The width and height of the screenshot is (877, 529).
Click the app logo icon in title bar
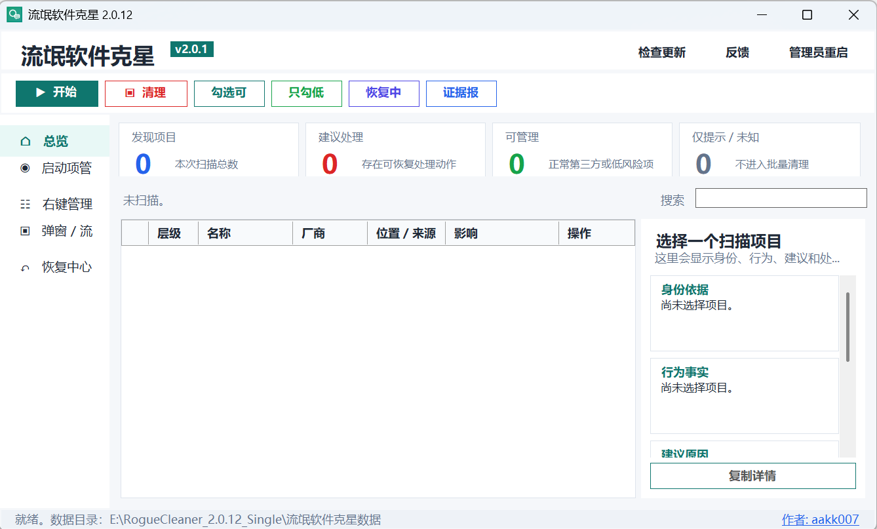click(x=14, y=14)
